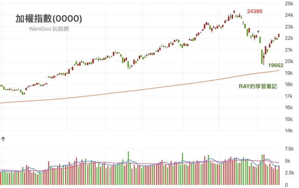Click the 24390 high price label
Viewport: 299px width, 188px height.
[255, 11]
